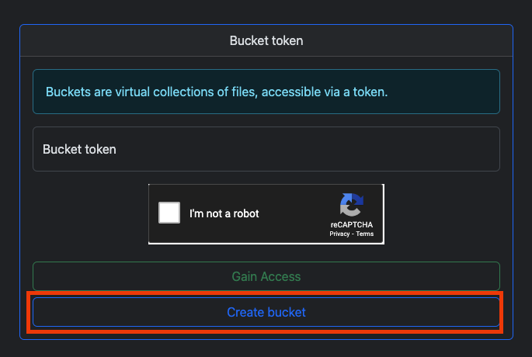Click the "reCAPTCHA" brand text under logo

pyautogui.click(x=352, y=225)
